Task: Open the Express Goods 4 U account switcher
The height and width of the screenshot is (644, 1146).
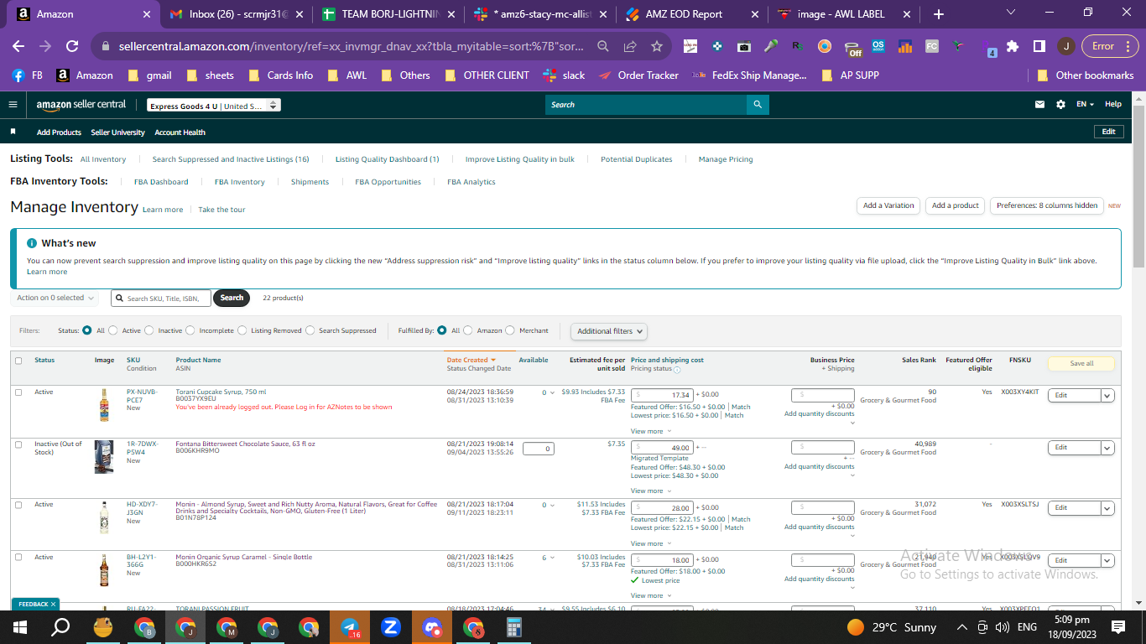Action: point(214,106)
